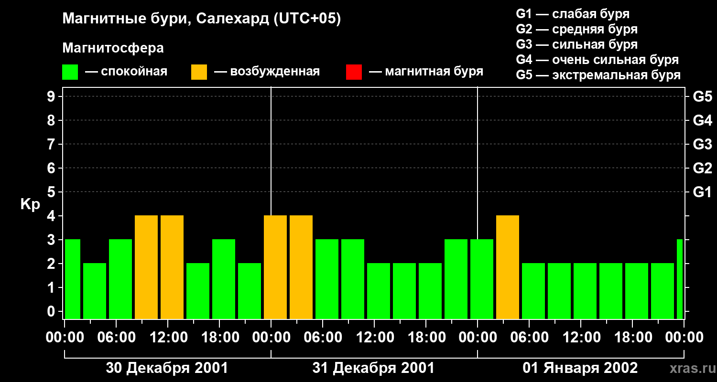Click the '— возбужденная' legend label
Image resolution: width=717 pixels, height=382 pixels.
click(267, 72)
